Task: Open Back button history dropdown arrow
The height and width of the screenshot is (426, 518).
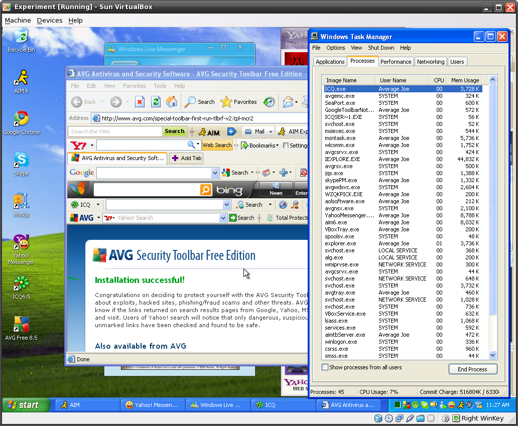Action: point(102,102)
